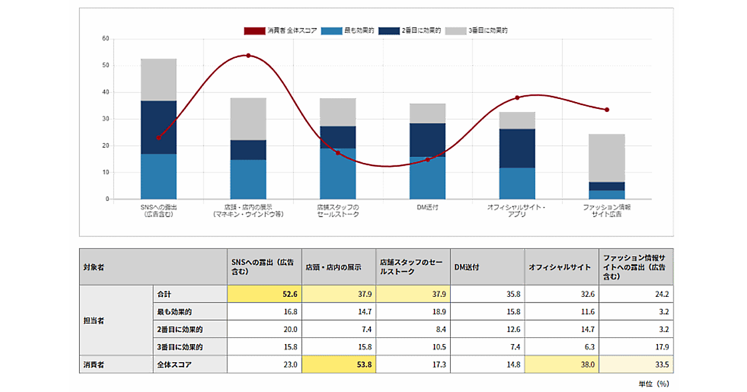
Task: Select the gray segment of ファッション情報サイト広告 bar
Action: [x=607, y=158]
